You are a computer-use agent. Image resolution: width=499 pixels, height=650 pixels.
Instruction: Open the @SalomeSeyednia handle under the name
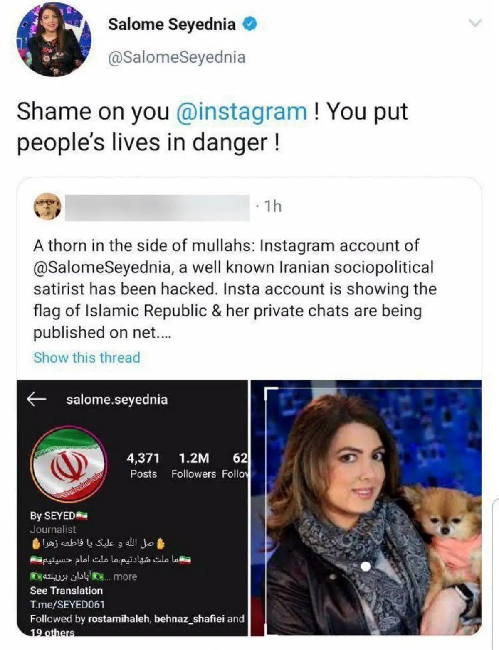[176, 57]
